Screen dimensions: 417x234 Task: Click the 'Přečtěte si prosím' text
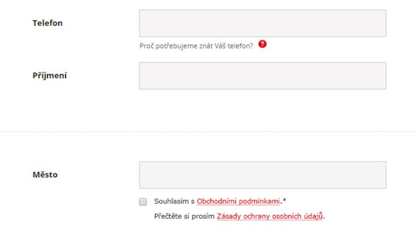(x=184, y=216)
